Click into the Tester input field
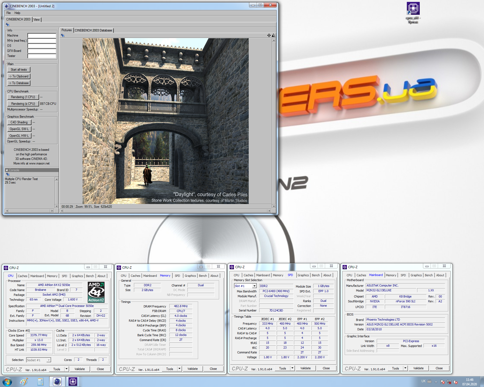Screen dimensions: 484x387 pos(42,56)
